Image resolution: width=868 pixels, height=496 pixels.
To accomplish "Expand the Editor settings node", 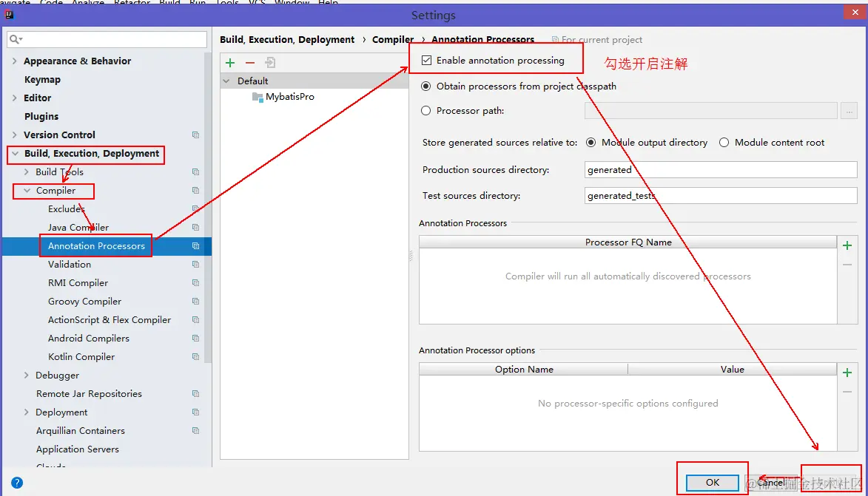I will 14,98.
